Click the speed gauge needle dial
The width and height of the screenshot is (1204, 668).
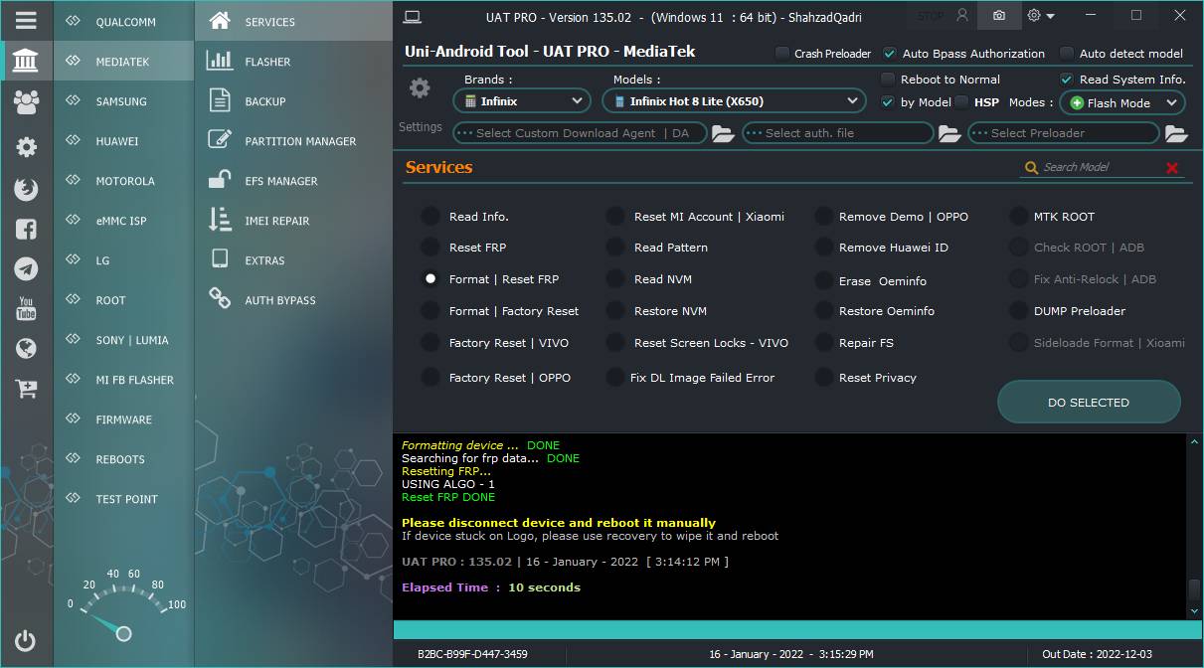click(123, 632)
